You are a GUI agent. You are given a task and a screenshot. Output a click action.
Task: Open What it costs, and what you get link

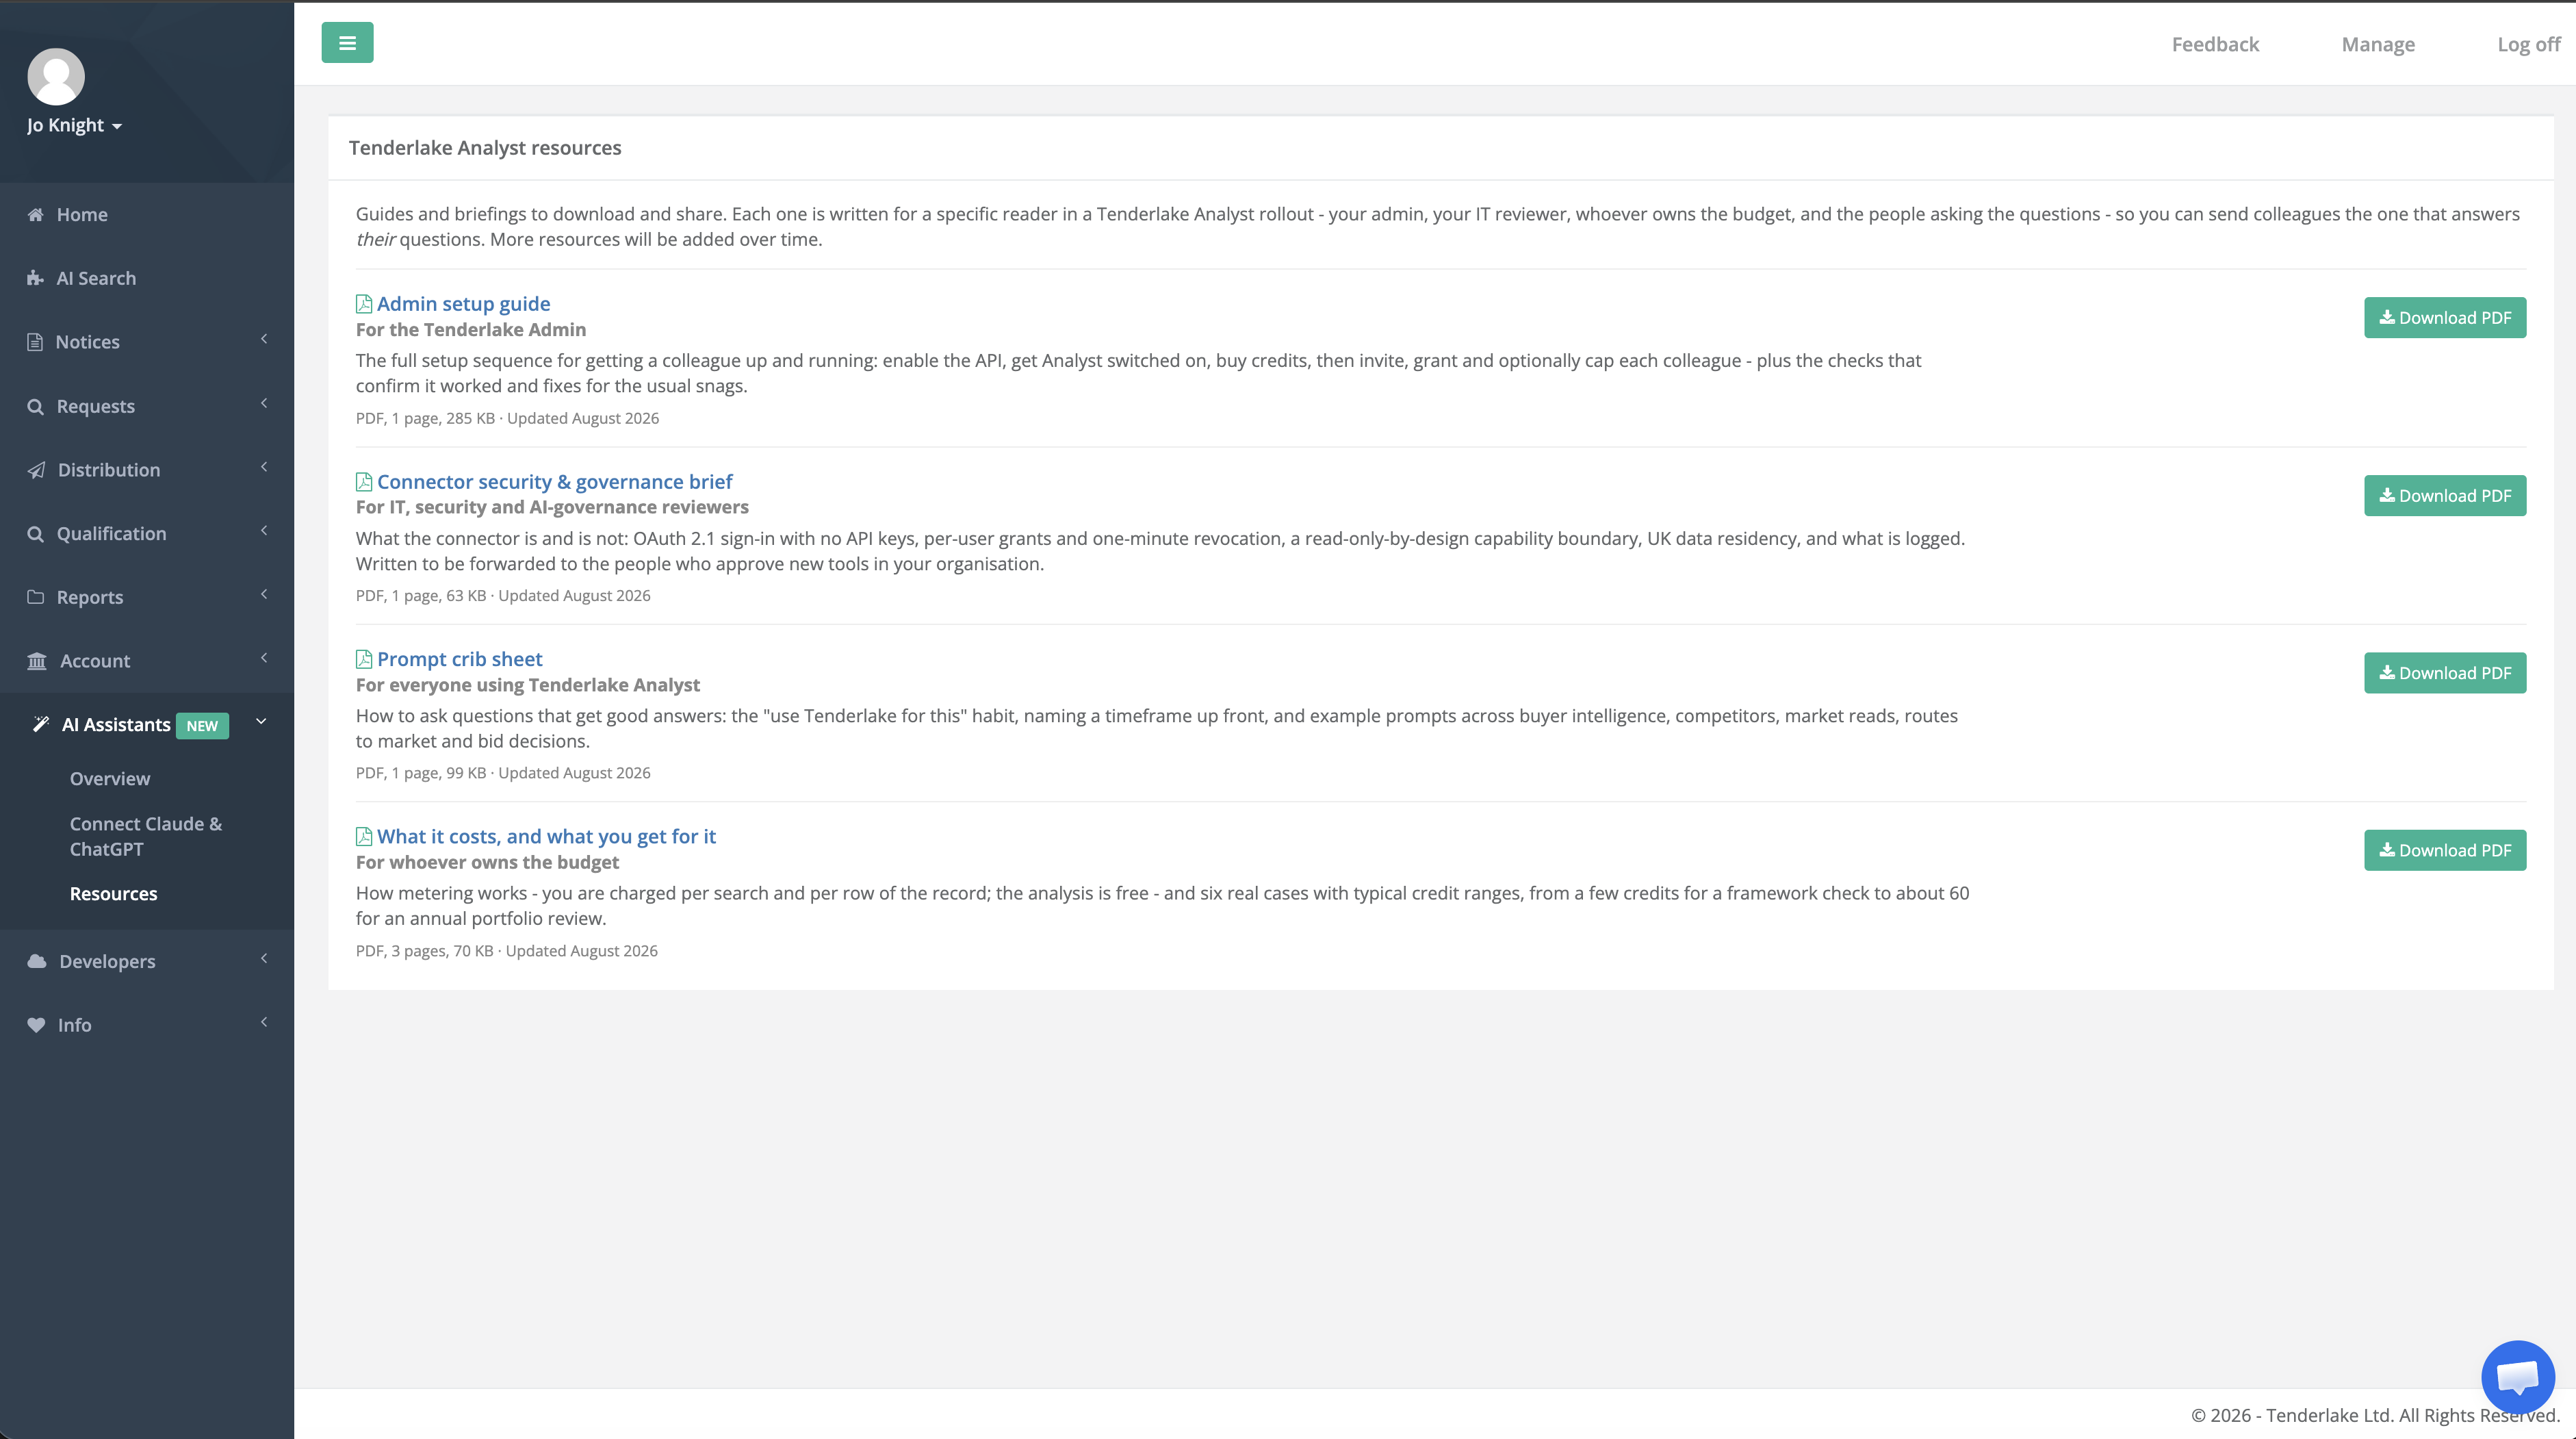(x=546, y=836)
